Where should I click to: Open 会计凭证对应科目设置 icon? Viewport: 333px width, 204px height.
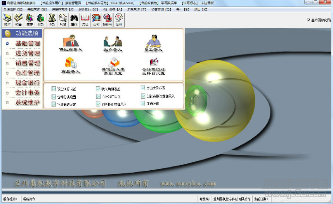click(x=153, y=66)
